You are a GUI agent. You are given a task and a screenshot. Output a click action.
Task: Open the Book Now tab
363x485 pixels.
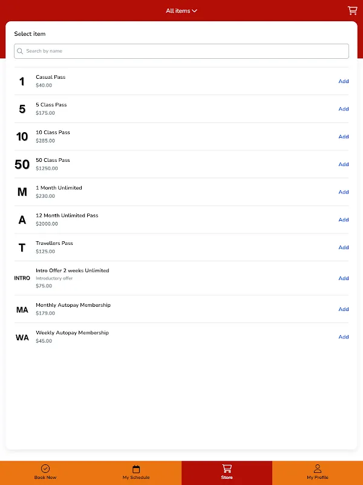pos(45,472)
